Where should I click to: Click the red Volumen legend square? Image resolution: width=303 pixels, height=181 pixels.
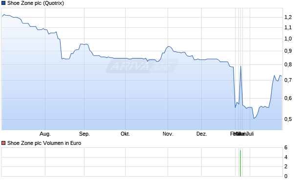click(x=3, y=143)
